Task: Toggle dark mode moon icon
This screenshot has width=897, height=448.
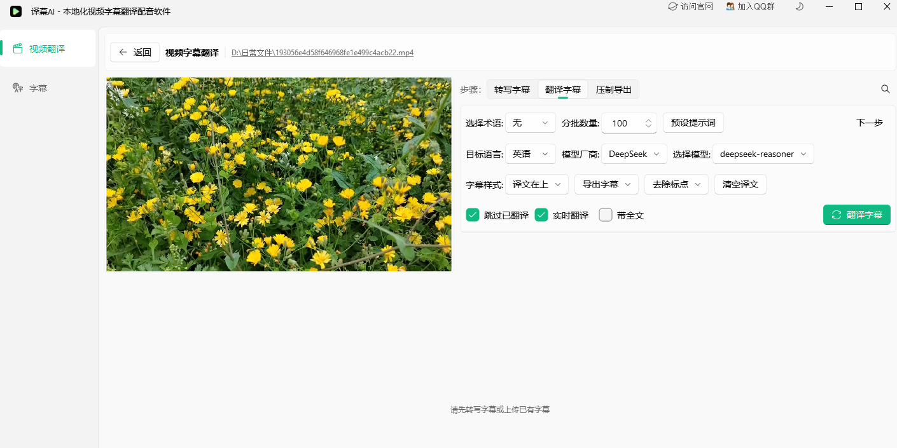Action: [800, 6]
